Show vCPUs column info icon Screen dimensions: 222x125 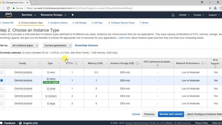pos(76,63)
